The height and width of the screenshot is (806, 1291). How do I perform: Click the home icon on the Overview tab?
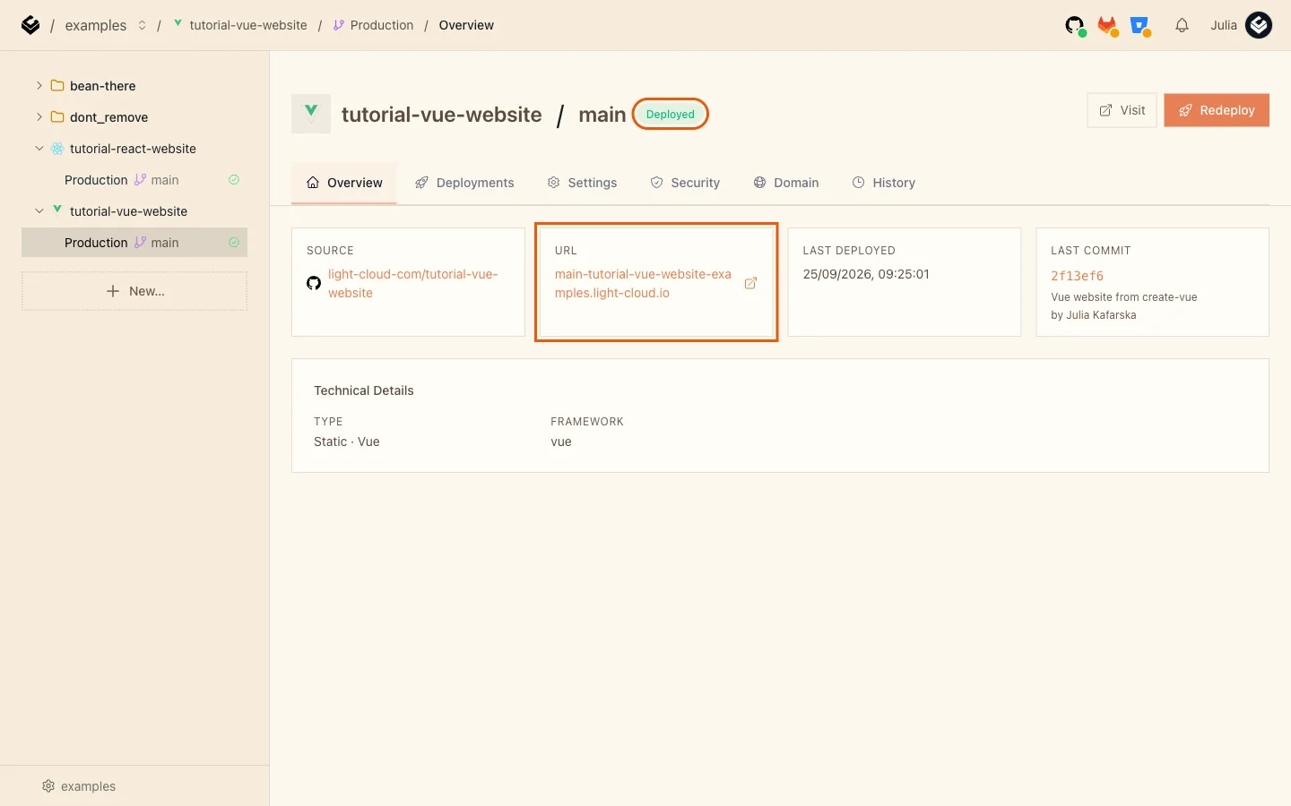pyautogui.click(x=313, y=183)
